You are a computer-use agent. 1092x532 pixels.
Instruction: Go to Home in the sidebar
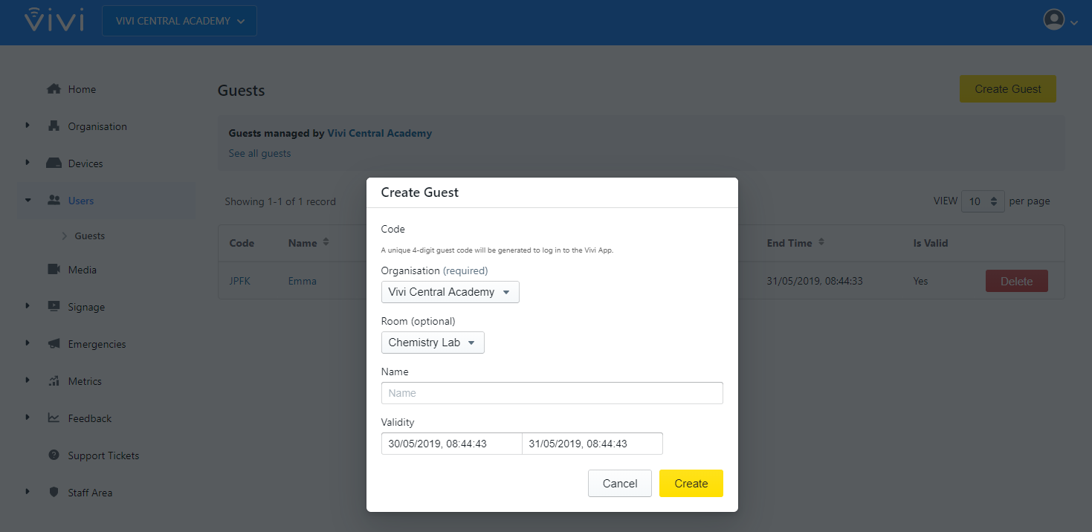tap(82, 89)
